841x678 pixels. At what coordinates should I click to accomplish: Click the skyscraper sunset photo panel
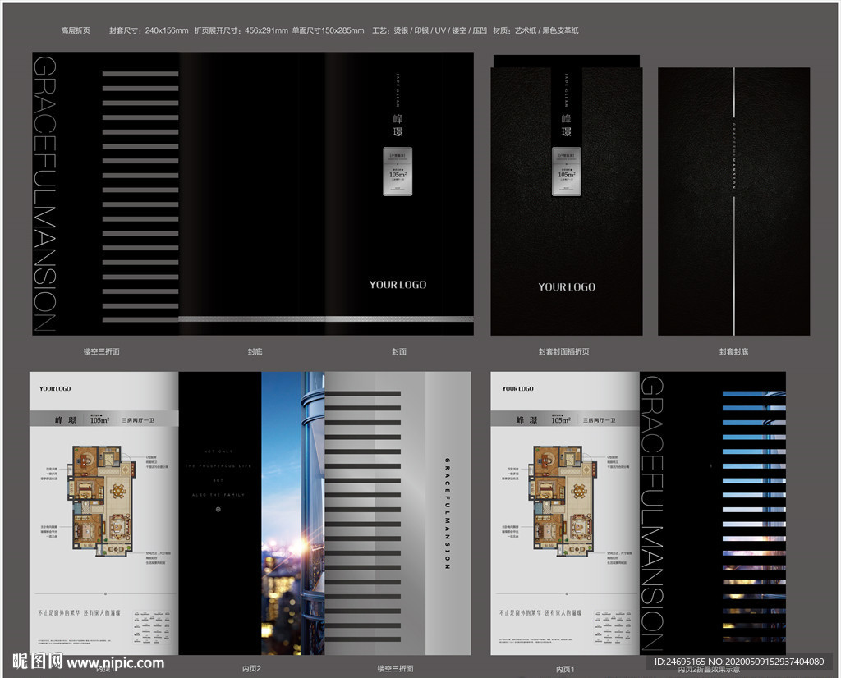point(292,513)
